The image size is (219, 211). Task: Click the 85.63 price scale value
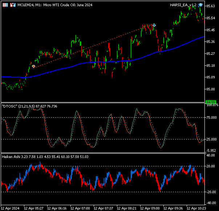[211, 6]
